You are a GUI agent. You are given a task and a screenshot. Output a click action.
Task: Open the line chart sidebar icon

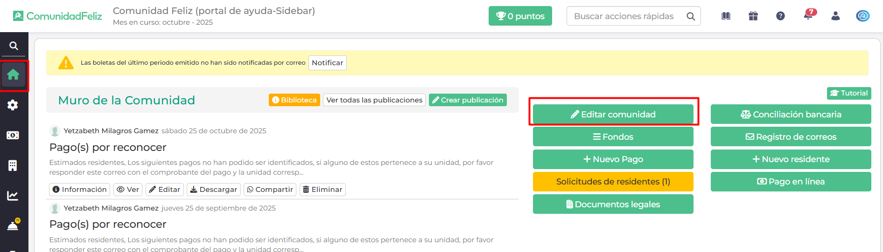(13, 196)
